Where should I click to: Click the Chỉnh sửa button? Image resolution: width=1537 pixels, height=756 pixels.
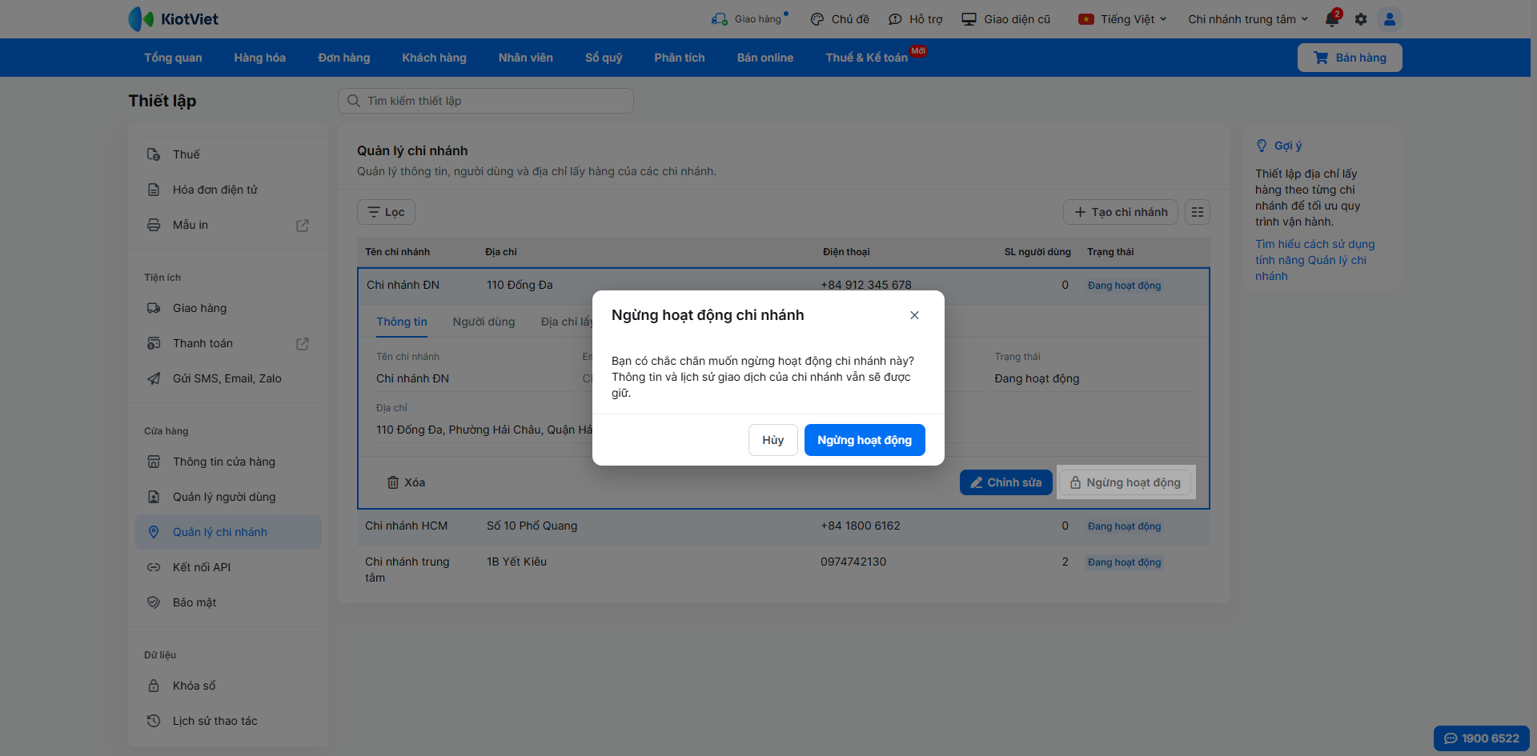1006,482
